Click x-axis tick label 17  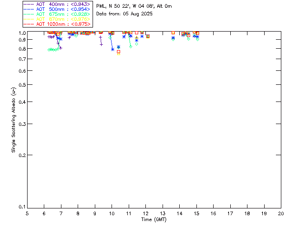click(x=230, y=213)
